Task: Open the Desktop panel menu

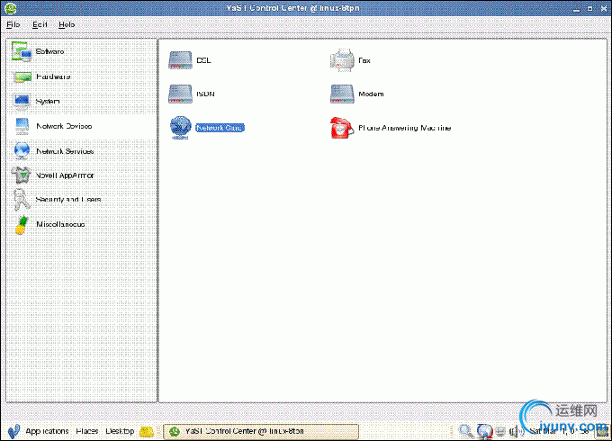Action: (x=120, y=431)
